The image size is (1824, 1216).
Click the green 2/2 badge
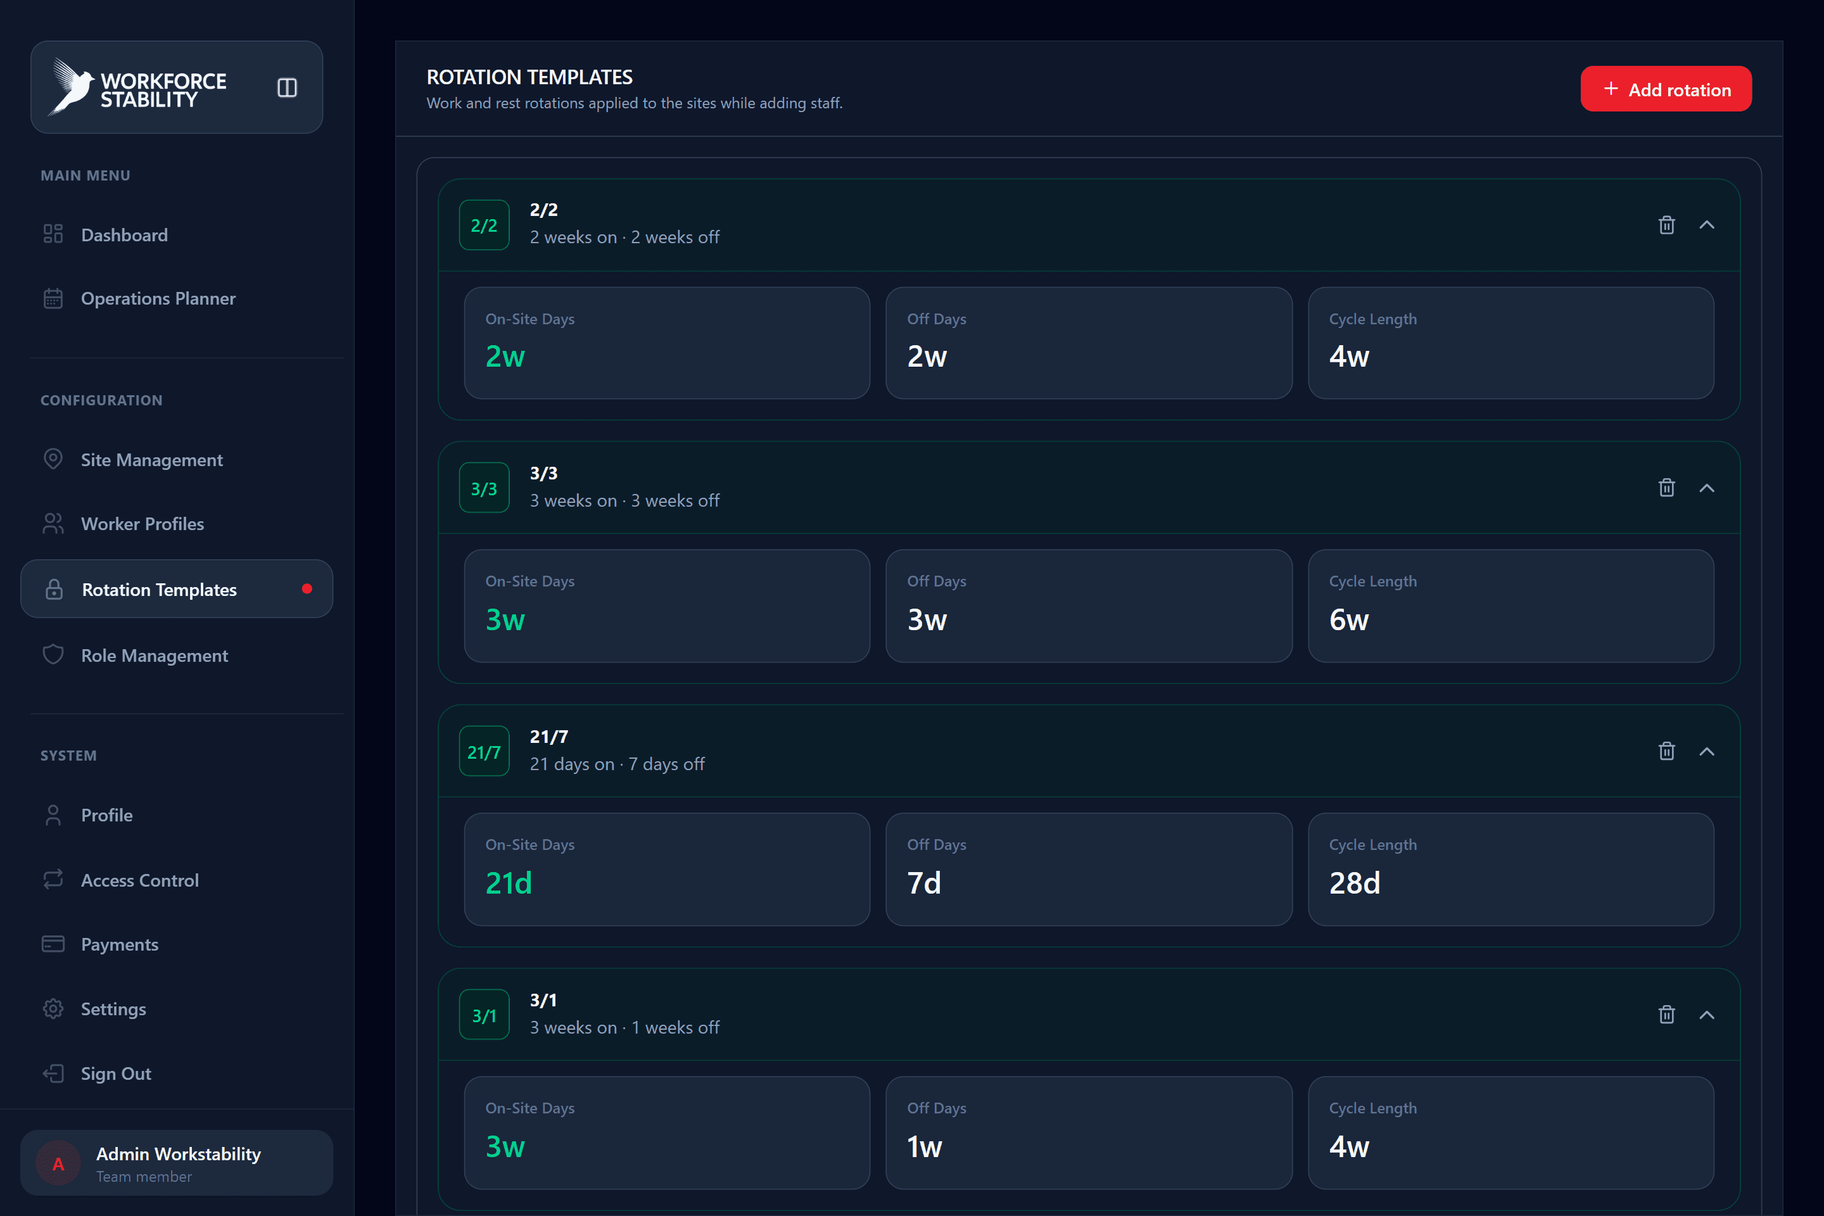(x=484, y=225)
